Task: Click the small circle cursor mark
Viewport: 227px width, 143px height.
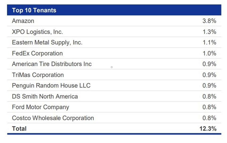Action: point(112,67)
